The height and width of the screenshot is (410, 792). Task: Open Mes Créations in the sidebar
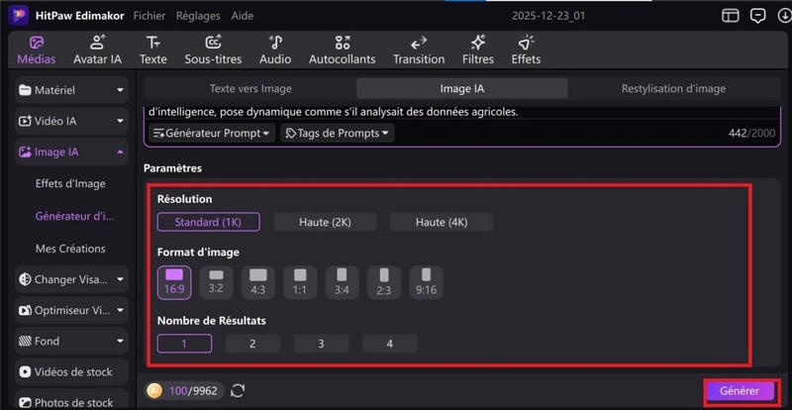[x=70, y=249]
